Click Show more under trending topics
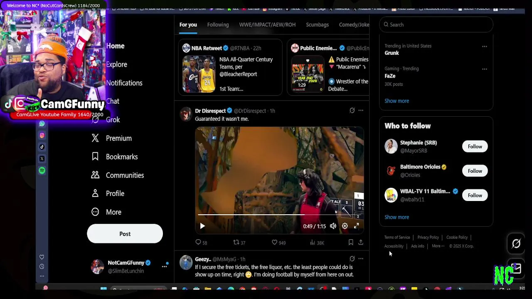The height and width of the screenshot is (299, 532). [x=397, y=101]
